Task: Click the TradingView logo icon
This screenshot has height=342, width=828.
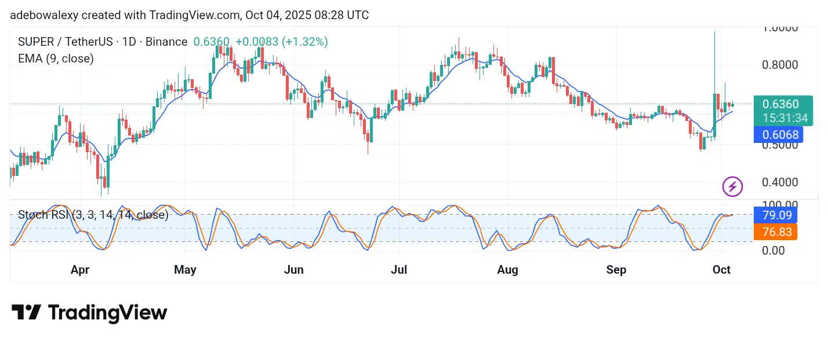Action: [26, 313]
